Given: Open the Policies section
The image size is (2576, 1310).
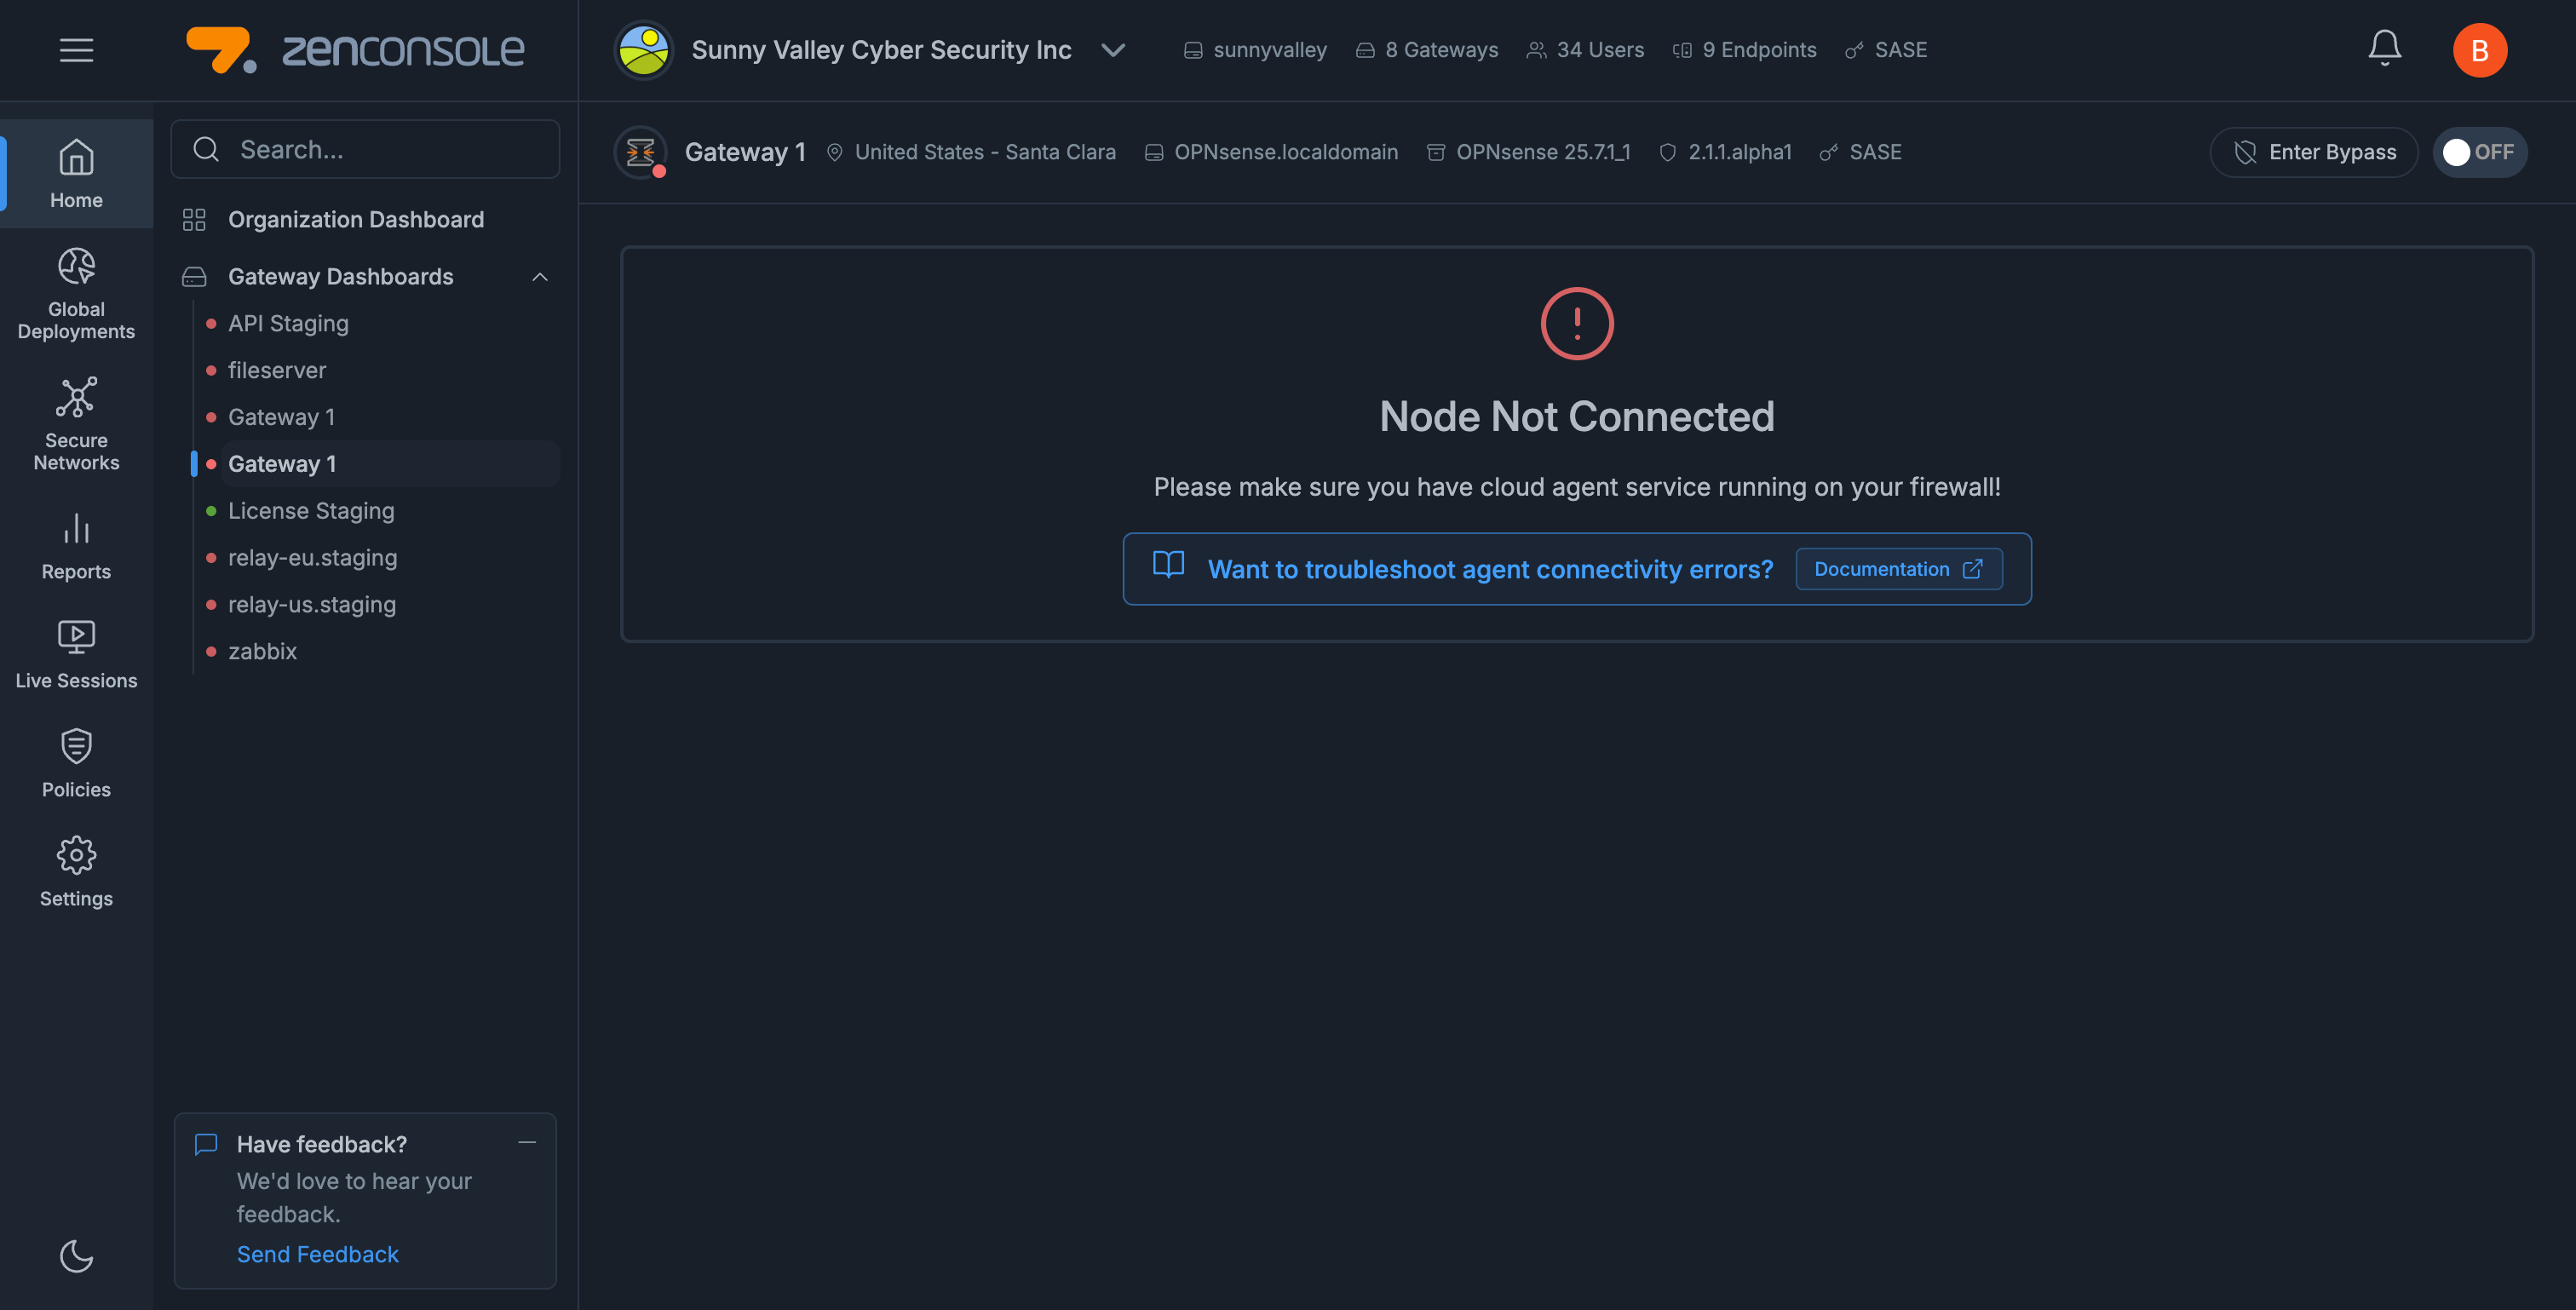Looking at the screenshot, I should click(75, 763).
